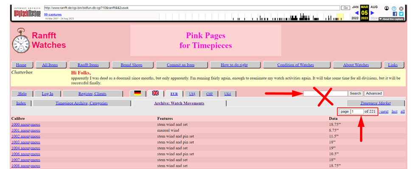416x169 pixels.
Task: Open the 1002 anonymous calibre link
Action: [26, 136]
